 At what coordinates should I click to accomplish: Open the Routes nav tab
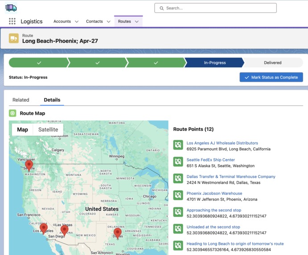(124, 21)
